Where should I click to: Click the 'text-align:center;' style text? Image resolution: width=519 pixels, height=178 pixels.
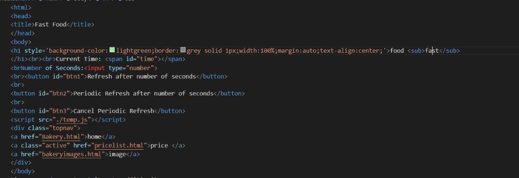click(x=352, y=50)
